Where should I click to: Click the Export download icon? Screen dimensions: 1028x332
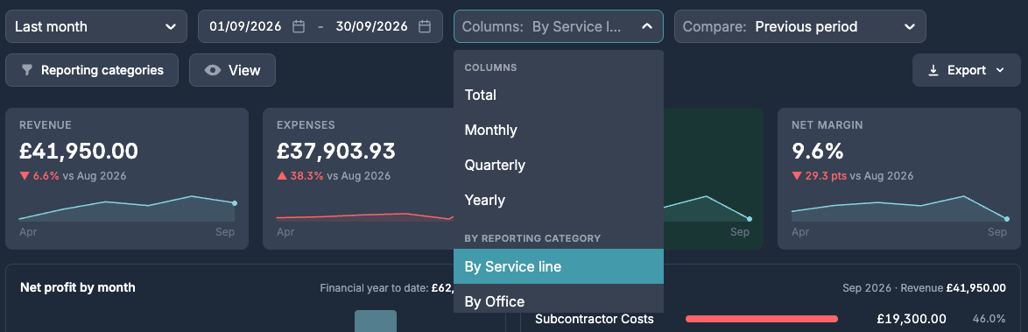pos(933,70)
